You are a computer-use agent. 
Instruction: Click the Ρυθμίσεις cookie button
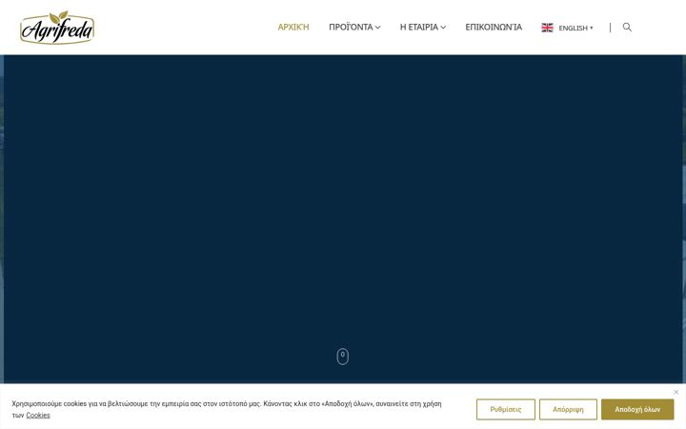(x=506, y=409)
